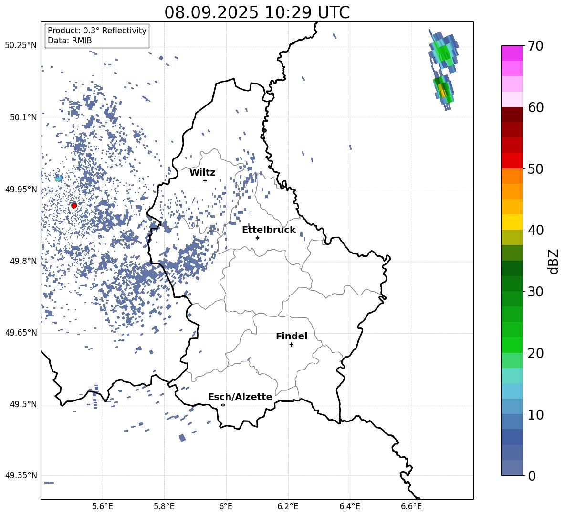Image resolution: width=565 pixels, height=516 pixels.
Task: Click the yellow 40 dBZ color band
Action: pos(512,222)
